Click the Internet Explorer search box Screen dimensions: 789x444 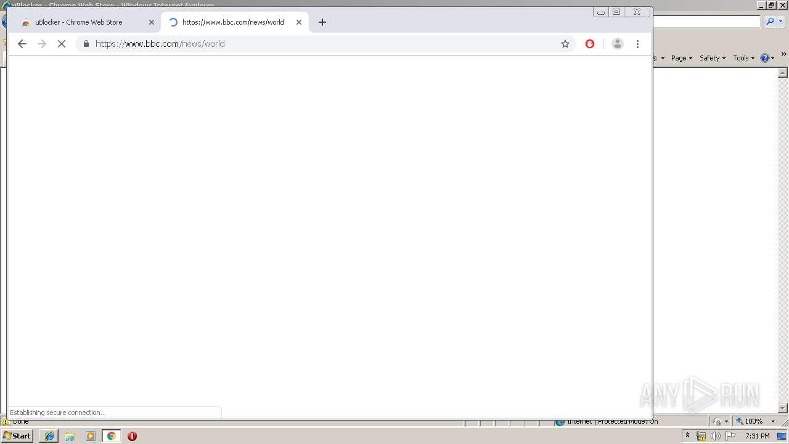pyautogui.click(x=707, y=22)
